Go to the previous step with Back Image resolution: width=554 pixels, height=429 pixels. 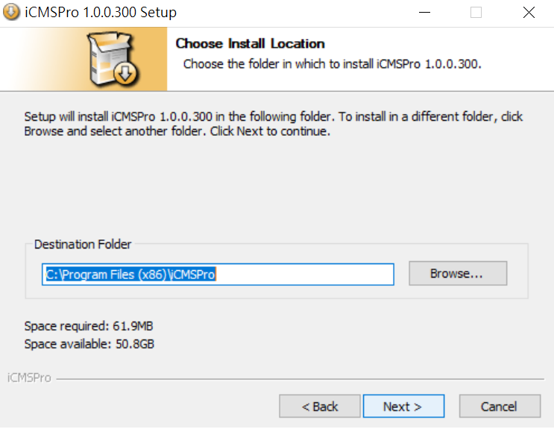(320, 406)
